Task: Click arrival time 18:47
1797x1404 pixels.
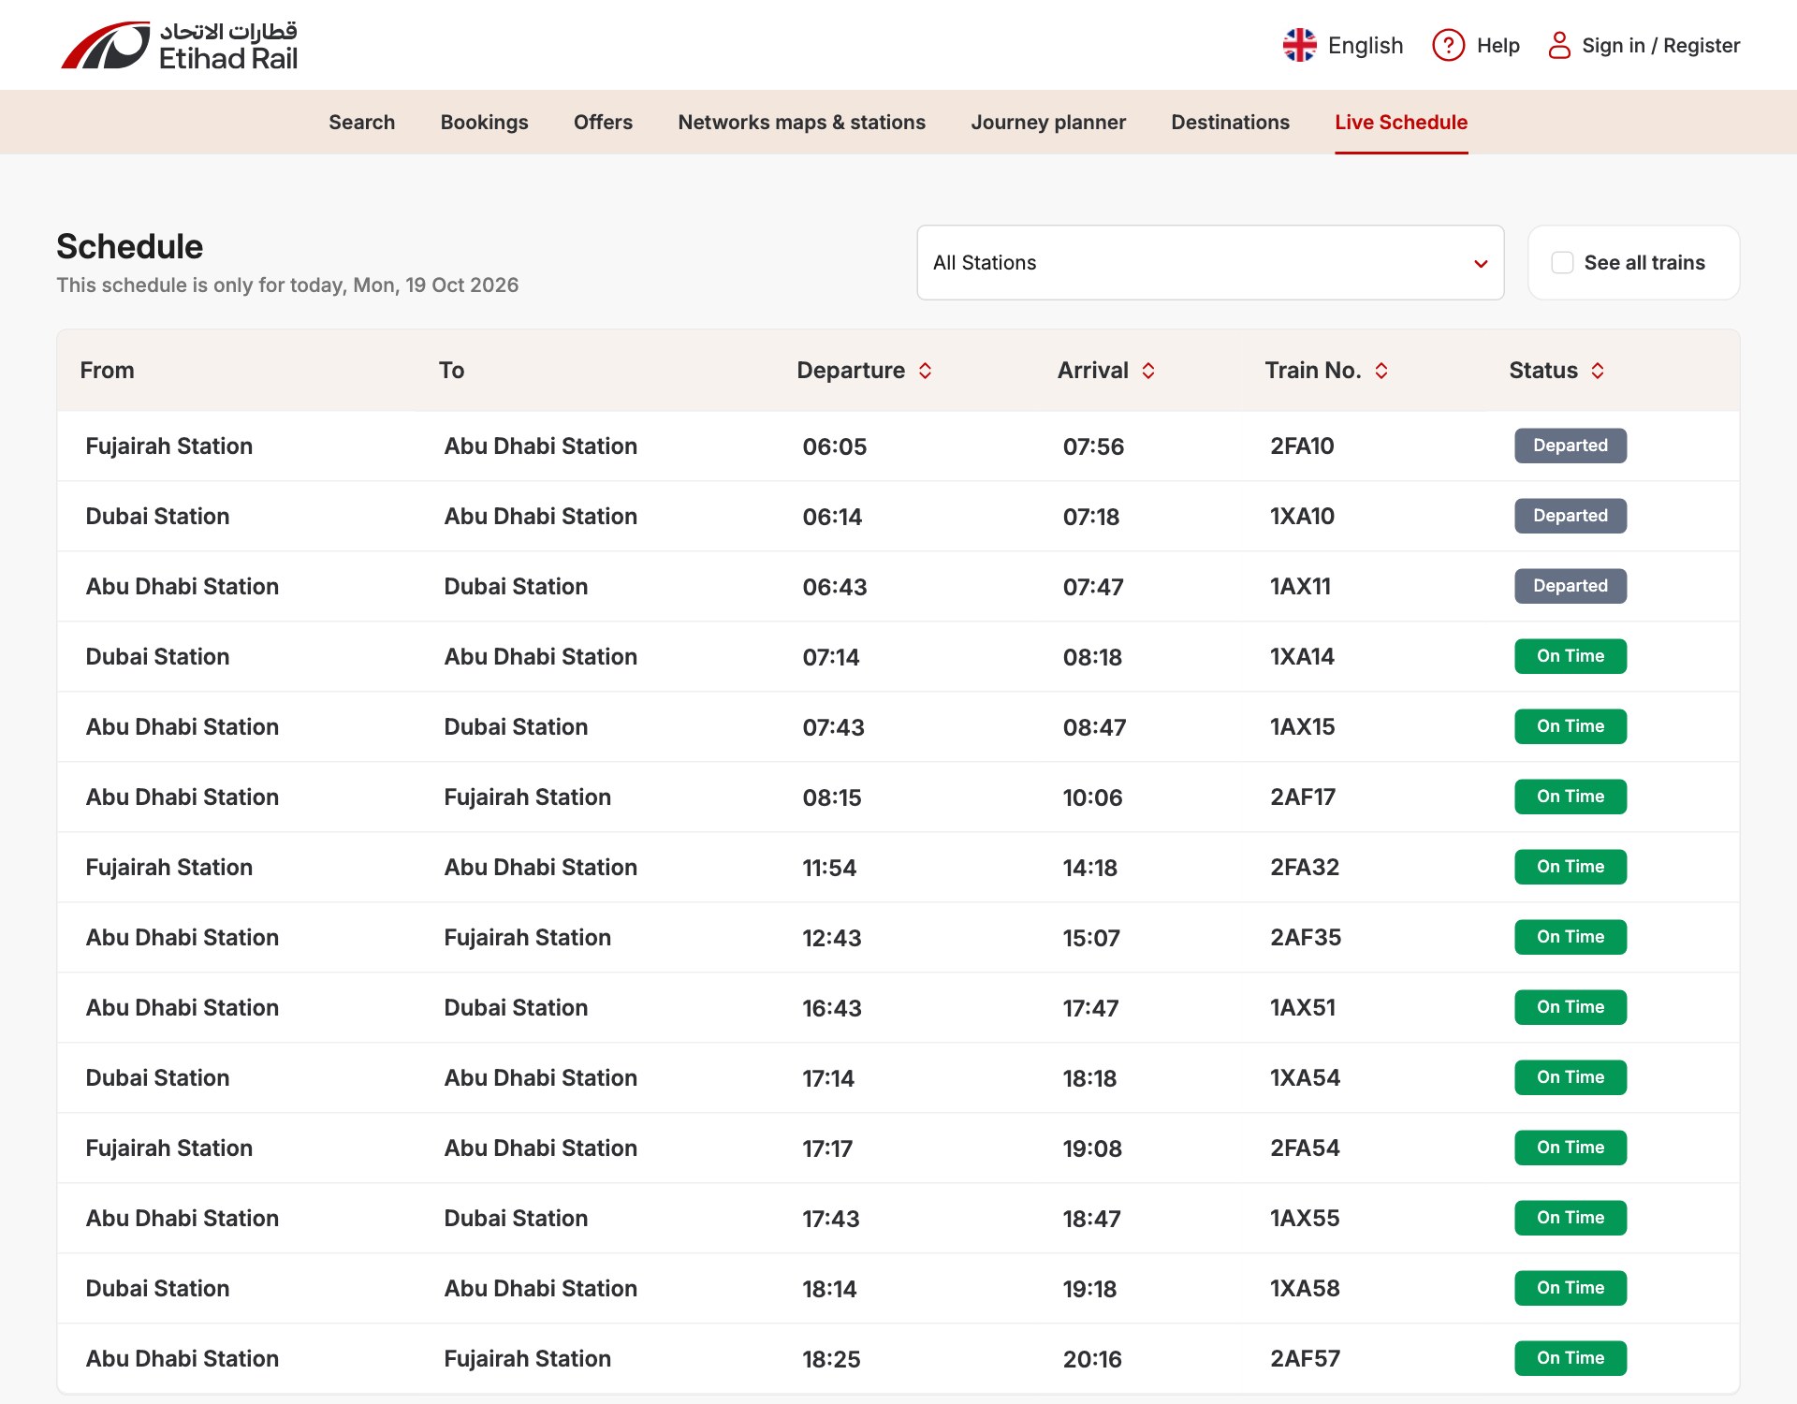Action: tap(1091, 1219)
